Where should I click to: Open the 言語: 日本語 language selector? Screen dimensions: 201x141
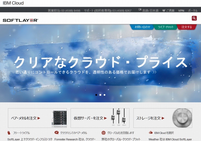(x=150, y=10)
